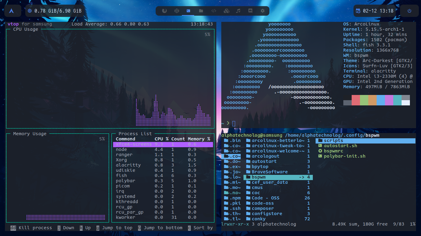Click '8.49K sum, 180G free' in ranger status
Image resolution: width=421 pixels, height=236 pixels.
(360, 224)
